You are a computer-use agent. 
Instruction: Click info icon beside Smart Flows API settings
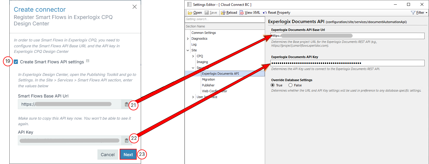[x=87, y=61]
